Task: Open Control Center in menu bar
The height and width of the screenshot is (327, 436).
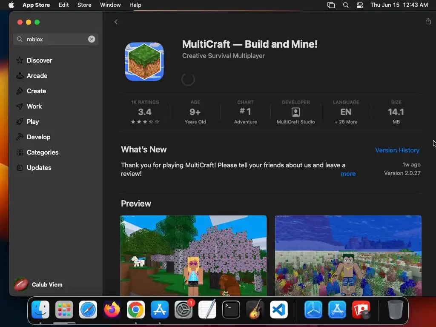Action: [x=359, y=5]
